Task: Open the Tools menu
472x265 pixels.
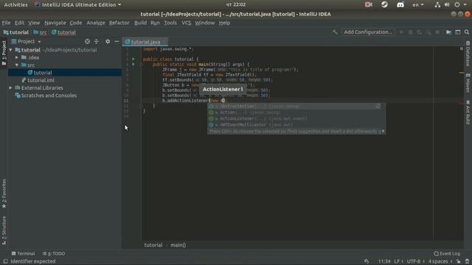Action: tap(170, 23)
